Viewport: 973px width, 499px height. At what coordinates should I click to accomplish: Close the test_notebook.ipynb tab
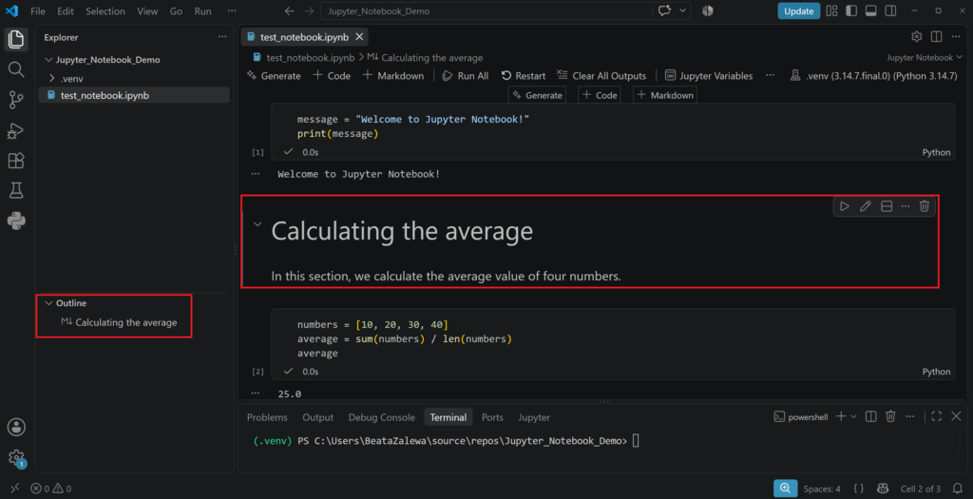[x=358, y=37]
